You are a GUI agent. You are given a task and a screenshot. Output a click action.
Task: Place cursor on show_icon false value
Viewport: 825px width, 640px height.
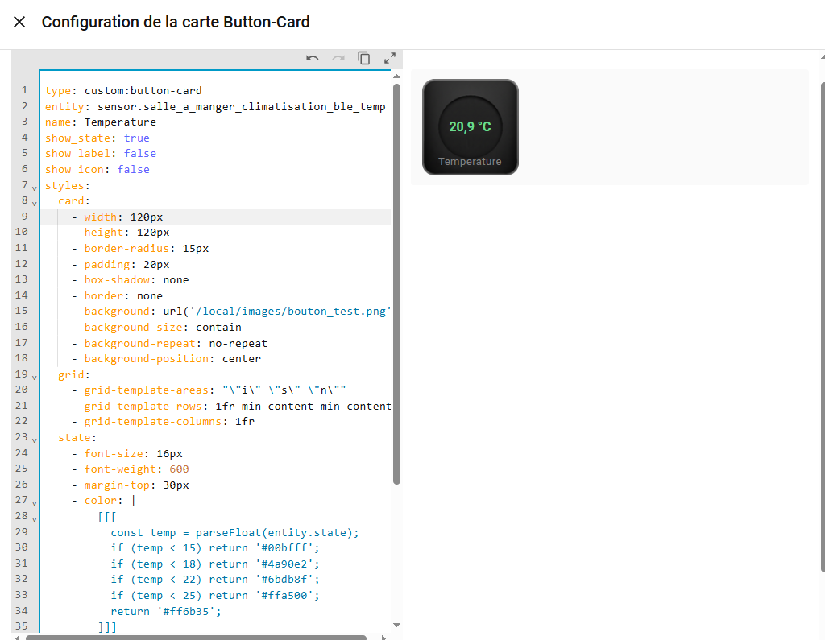[x=133, y=169]
